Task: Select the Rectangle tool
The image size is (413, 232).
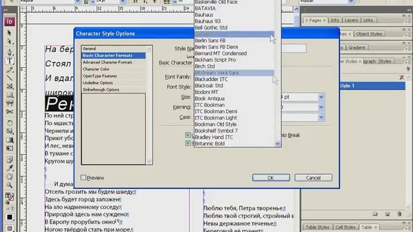Action: (x=10, y=95)
